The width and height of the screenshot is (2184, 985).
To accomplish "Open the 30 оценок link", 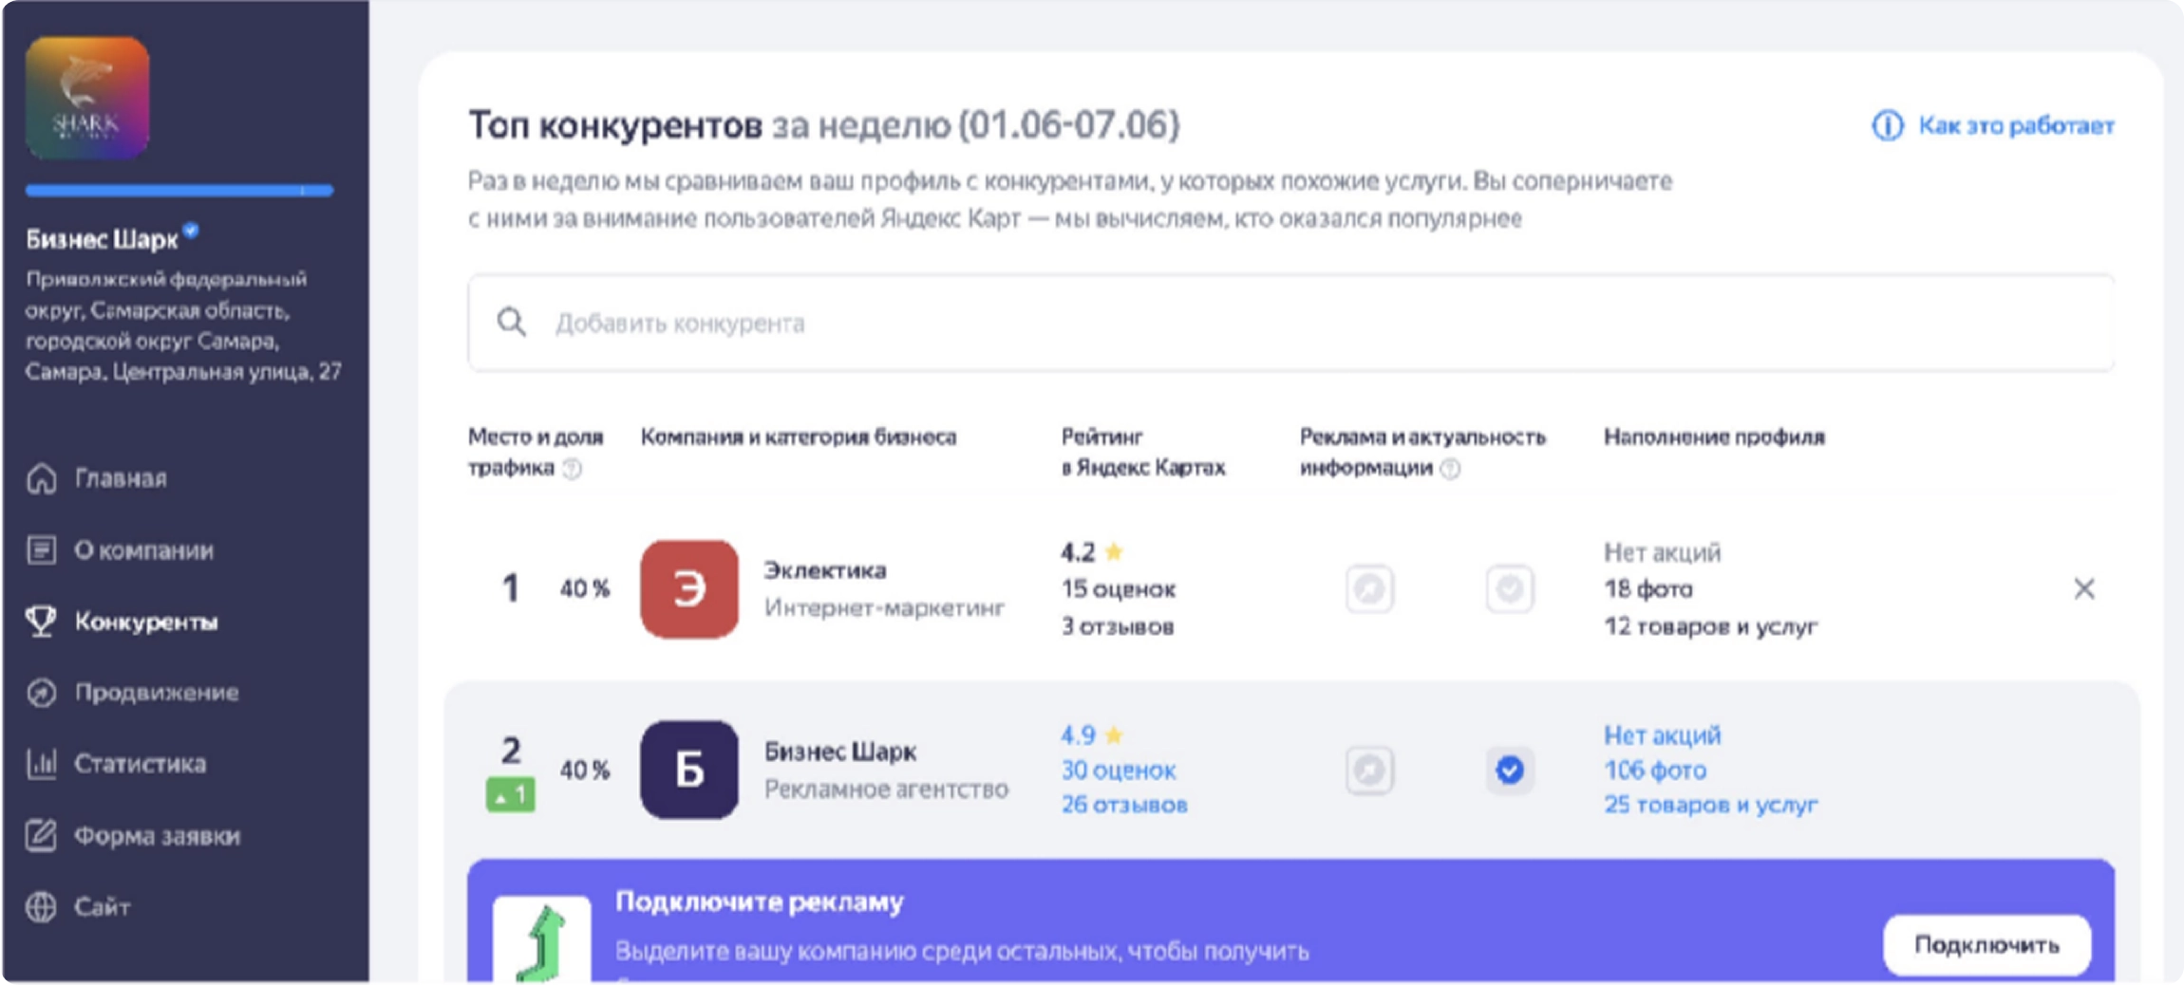I will point(1119,771).
